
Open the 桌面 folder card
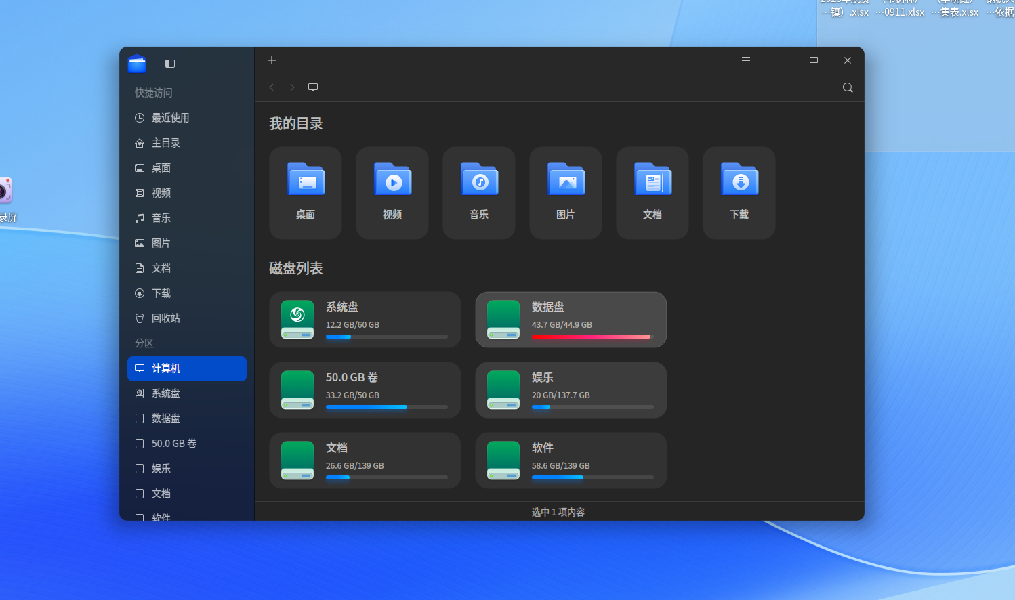(x=306, y=193)
